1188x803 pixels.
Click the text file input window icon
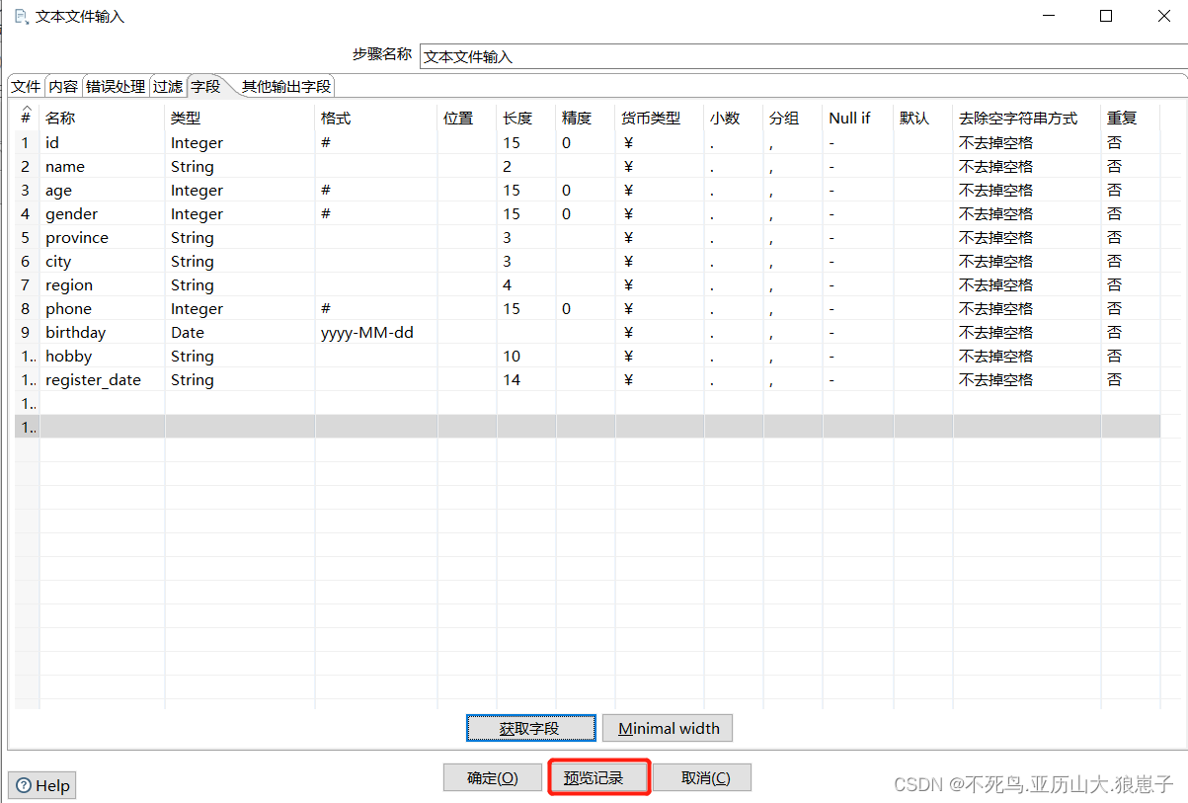coord(21,16)
